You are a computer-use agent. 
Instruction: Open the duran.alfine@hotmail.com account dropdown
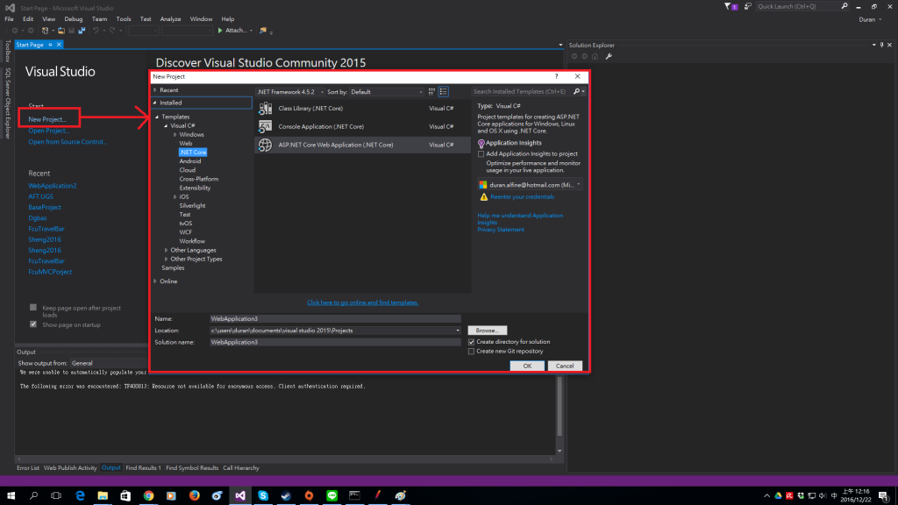tap(530, 185)
